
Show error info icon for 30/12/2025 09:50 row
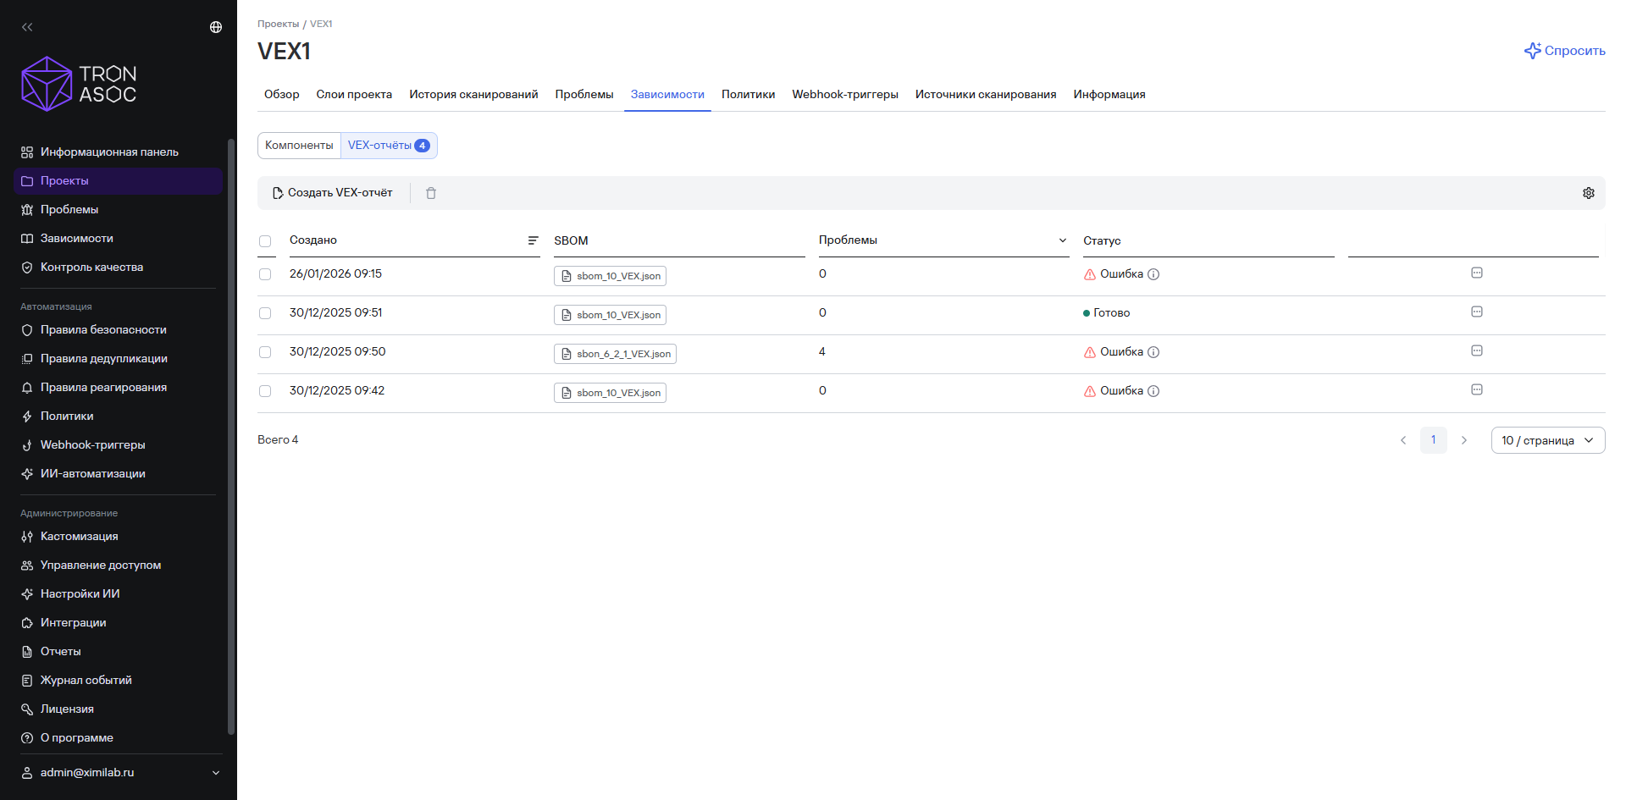[1153, 352]
